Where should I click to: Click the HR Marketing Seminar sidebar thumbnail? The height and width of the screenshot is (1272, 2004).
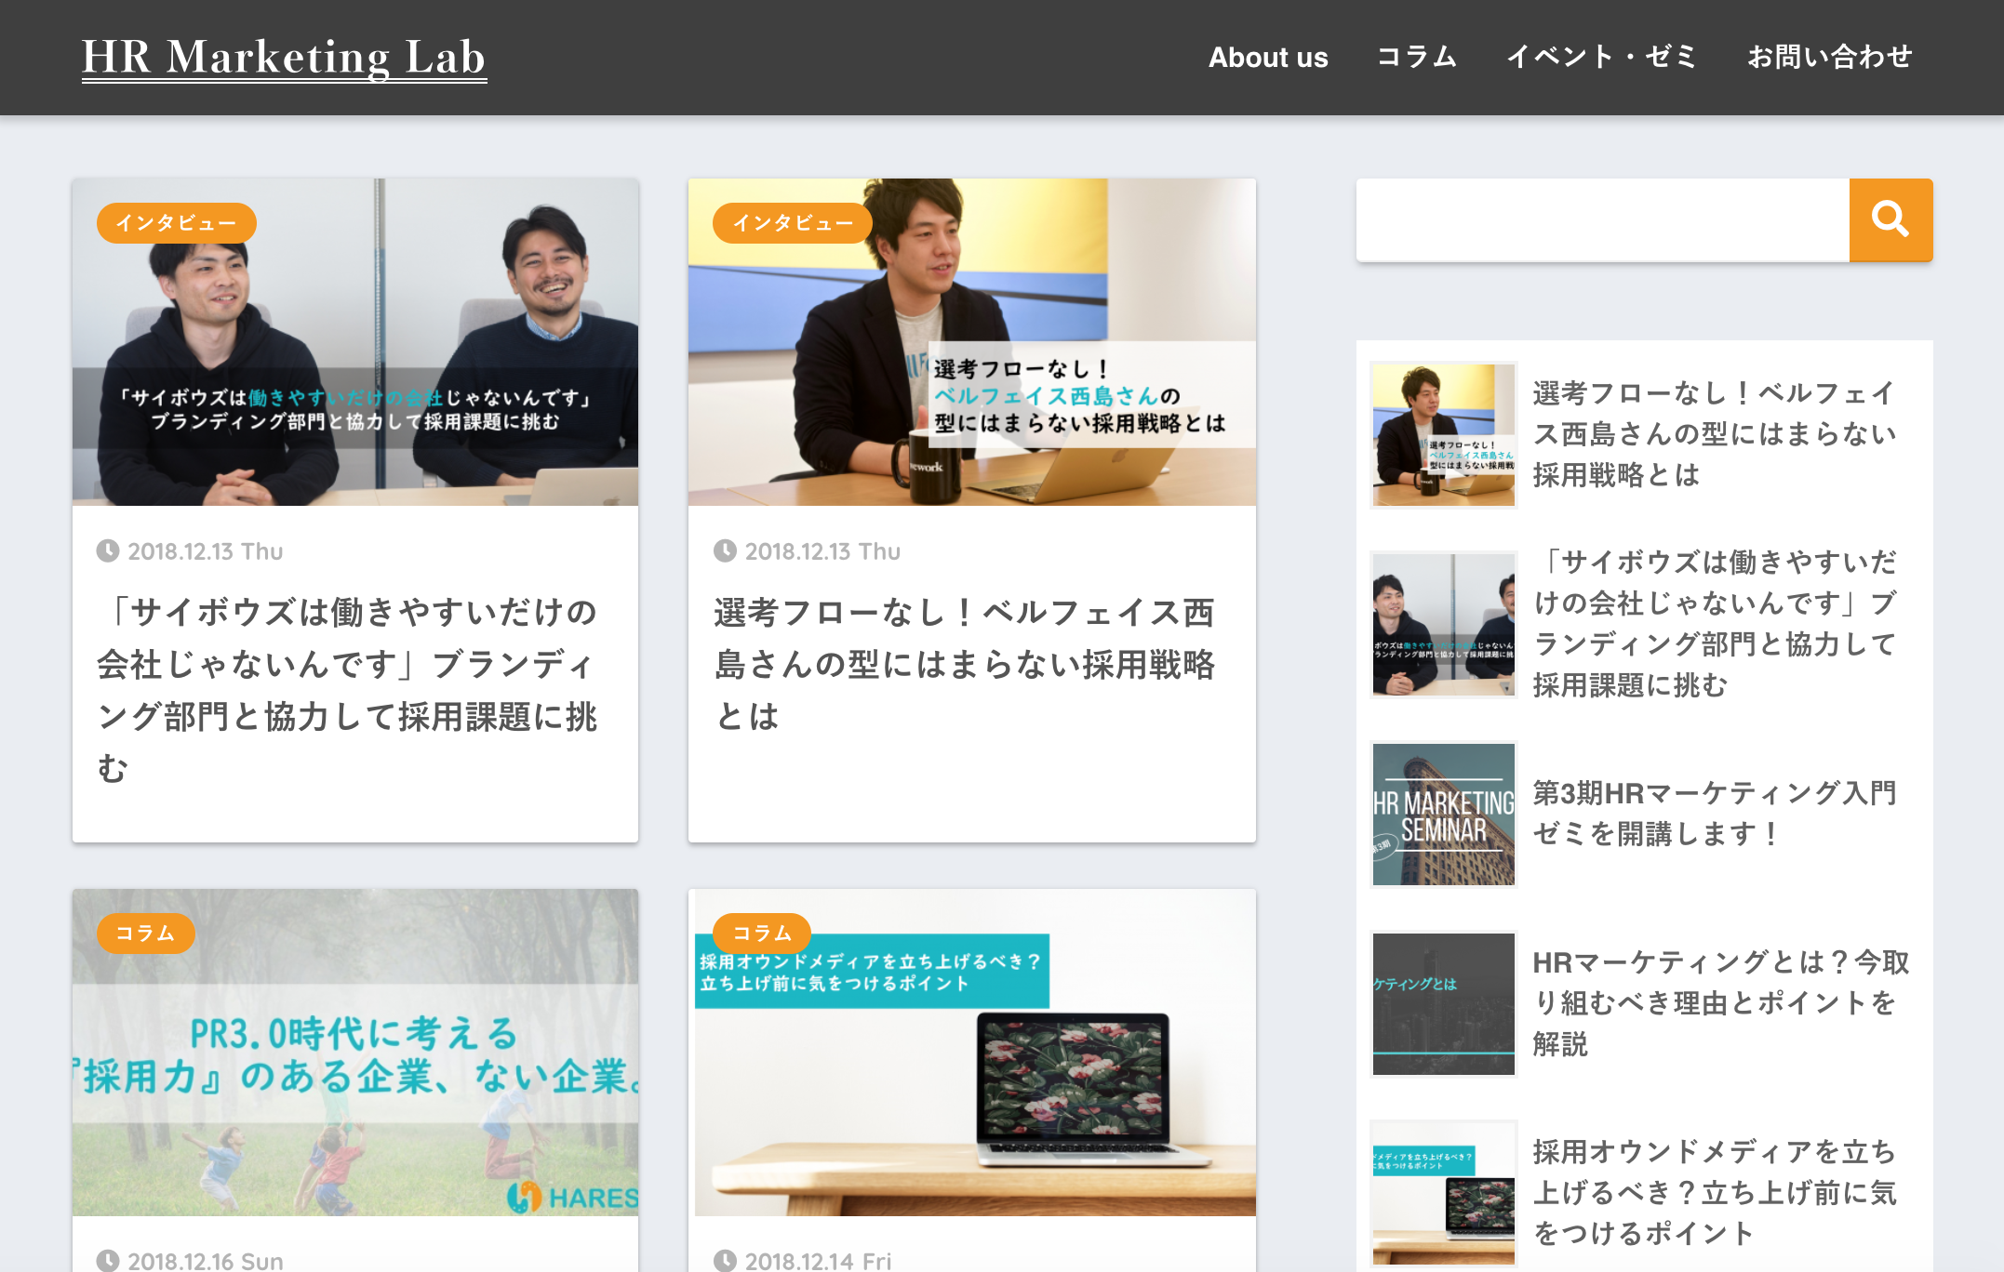(1443, 815)
